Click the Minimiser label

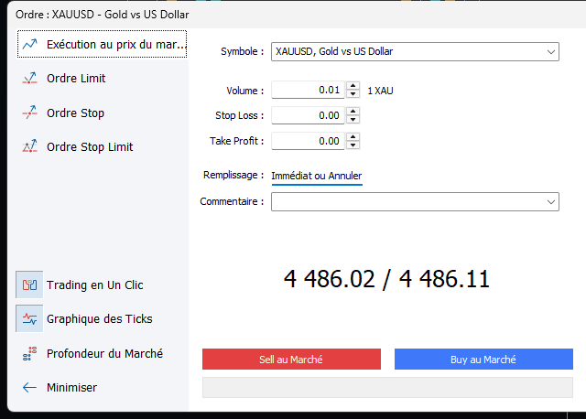tap(71, 388)
